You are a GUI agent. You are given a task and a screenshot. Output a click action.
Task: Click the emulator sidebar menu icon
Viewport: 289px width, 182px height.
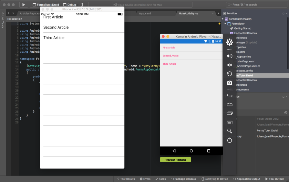point(230,122)
